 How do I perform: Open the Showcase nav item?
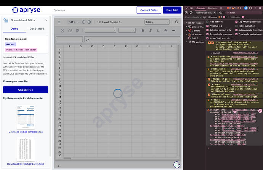pyautogui.click(x=59, y=10)
